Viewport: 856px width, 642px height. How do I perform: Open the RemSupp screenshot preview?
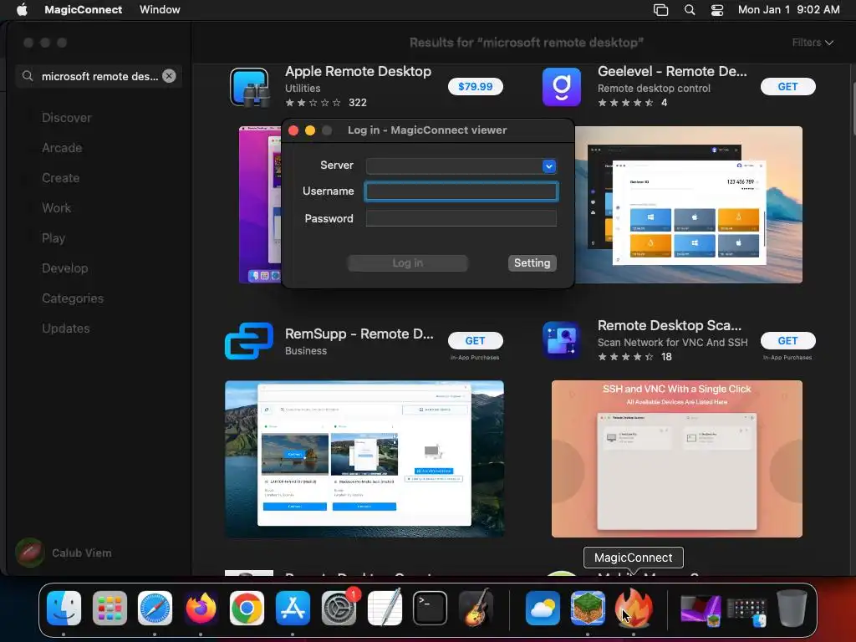(x=364, y=459)
